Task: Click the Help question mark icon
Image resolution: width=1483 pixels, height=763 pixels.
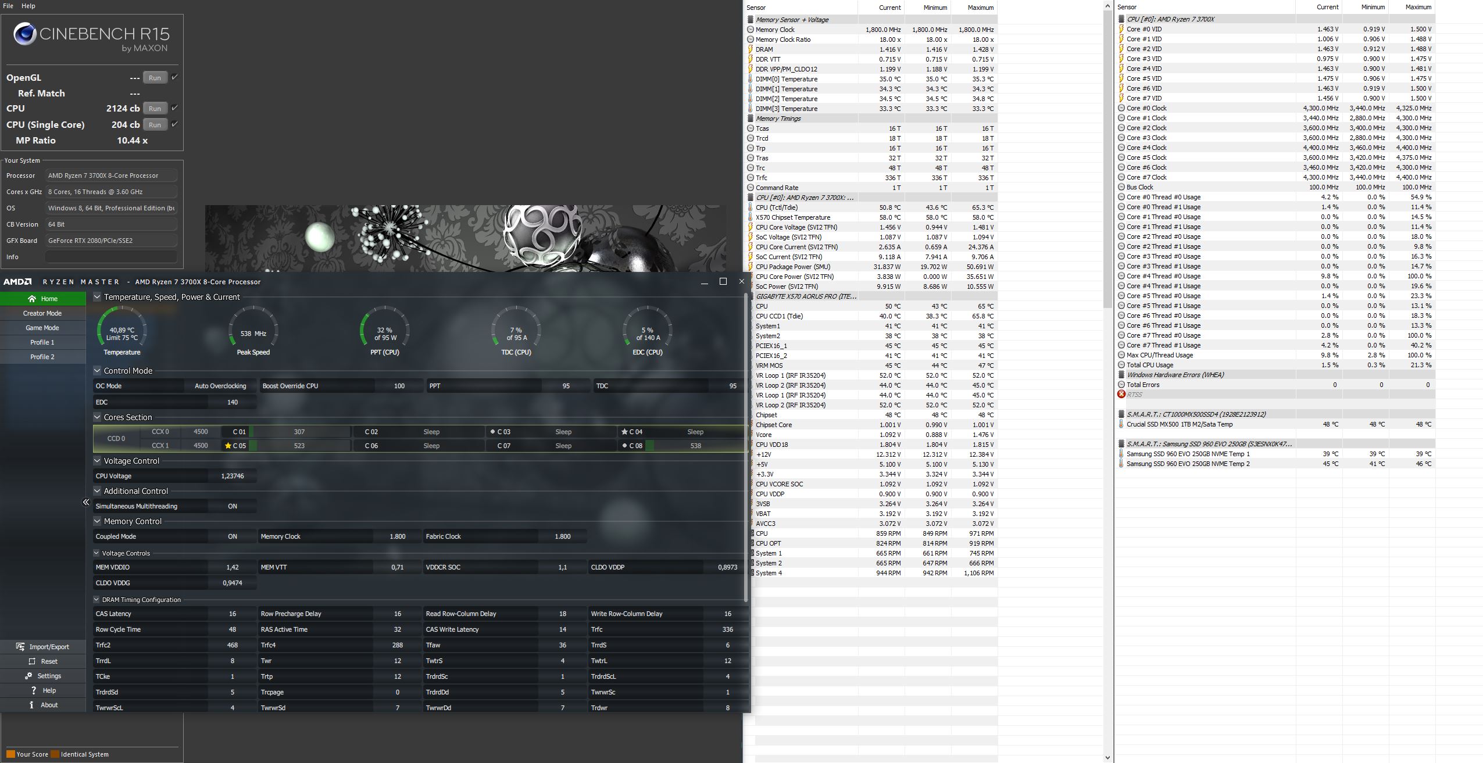Action: [34, 690]
